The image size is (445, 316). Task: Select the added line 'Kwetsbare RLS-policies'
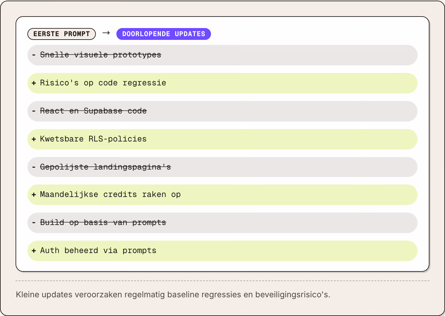[x=222, y=139]
